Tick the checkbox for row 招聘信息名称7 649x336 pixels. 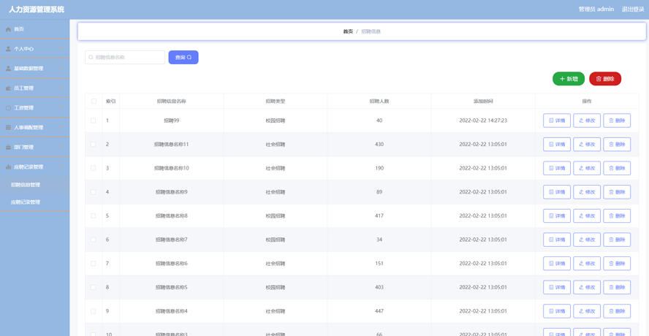tap(94, 240)
